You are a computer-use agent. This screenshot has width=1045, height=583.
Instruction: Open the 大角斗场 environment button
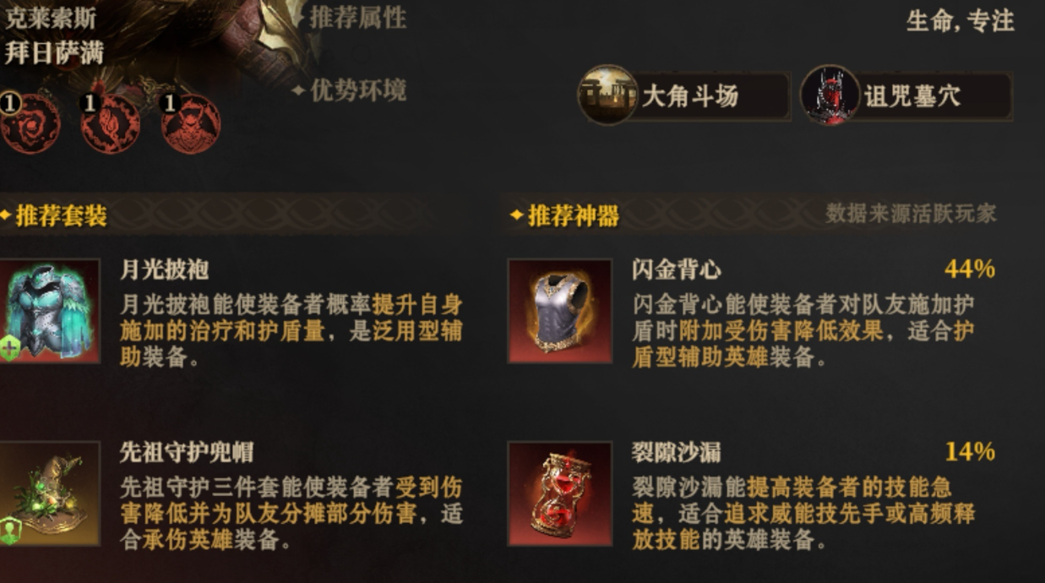click(684, 95)
